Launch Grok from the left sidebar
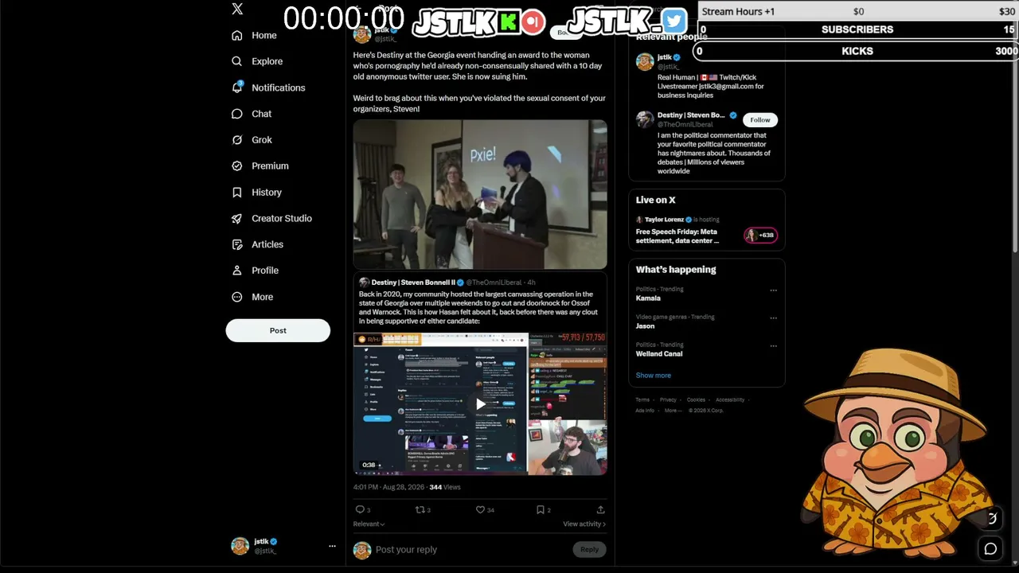This screenshot has width=1019, height=573. coord(252,140)
